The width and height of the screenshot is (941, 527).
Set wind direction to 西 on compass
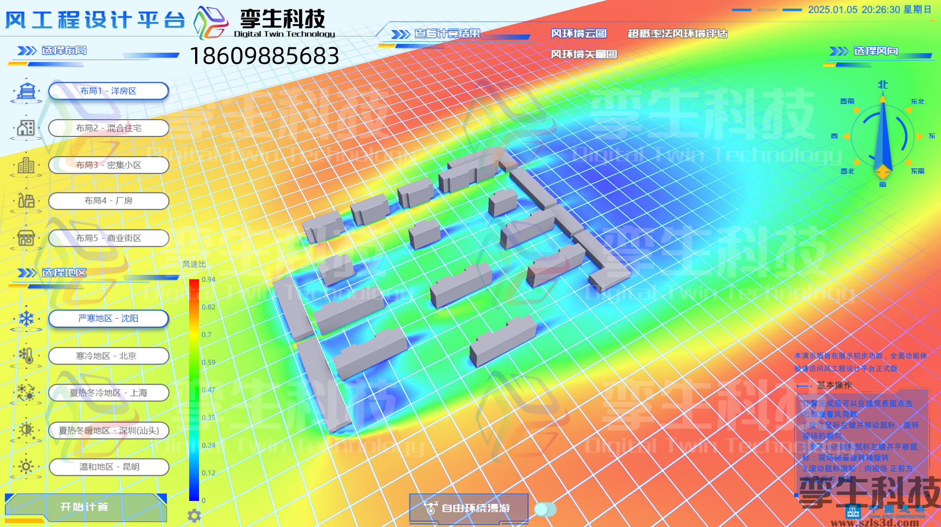[x=834, y=136]
